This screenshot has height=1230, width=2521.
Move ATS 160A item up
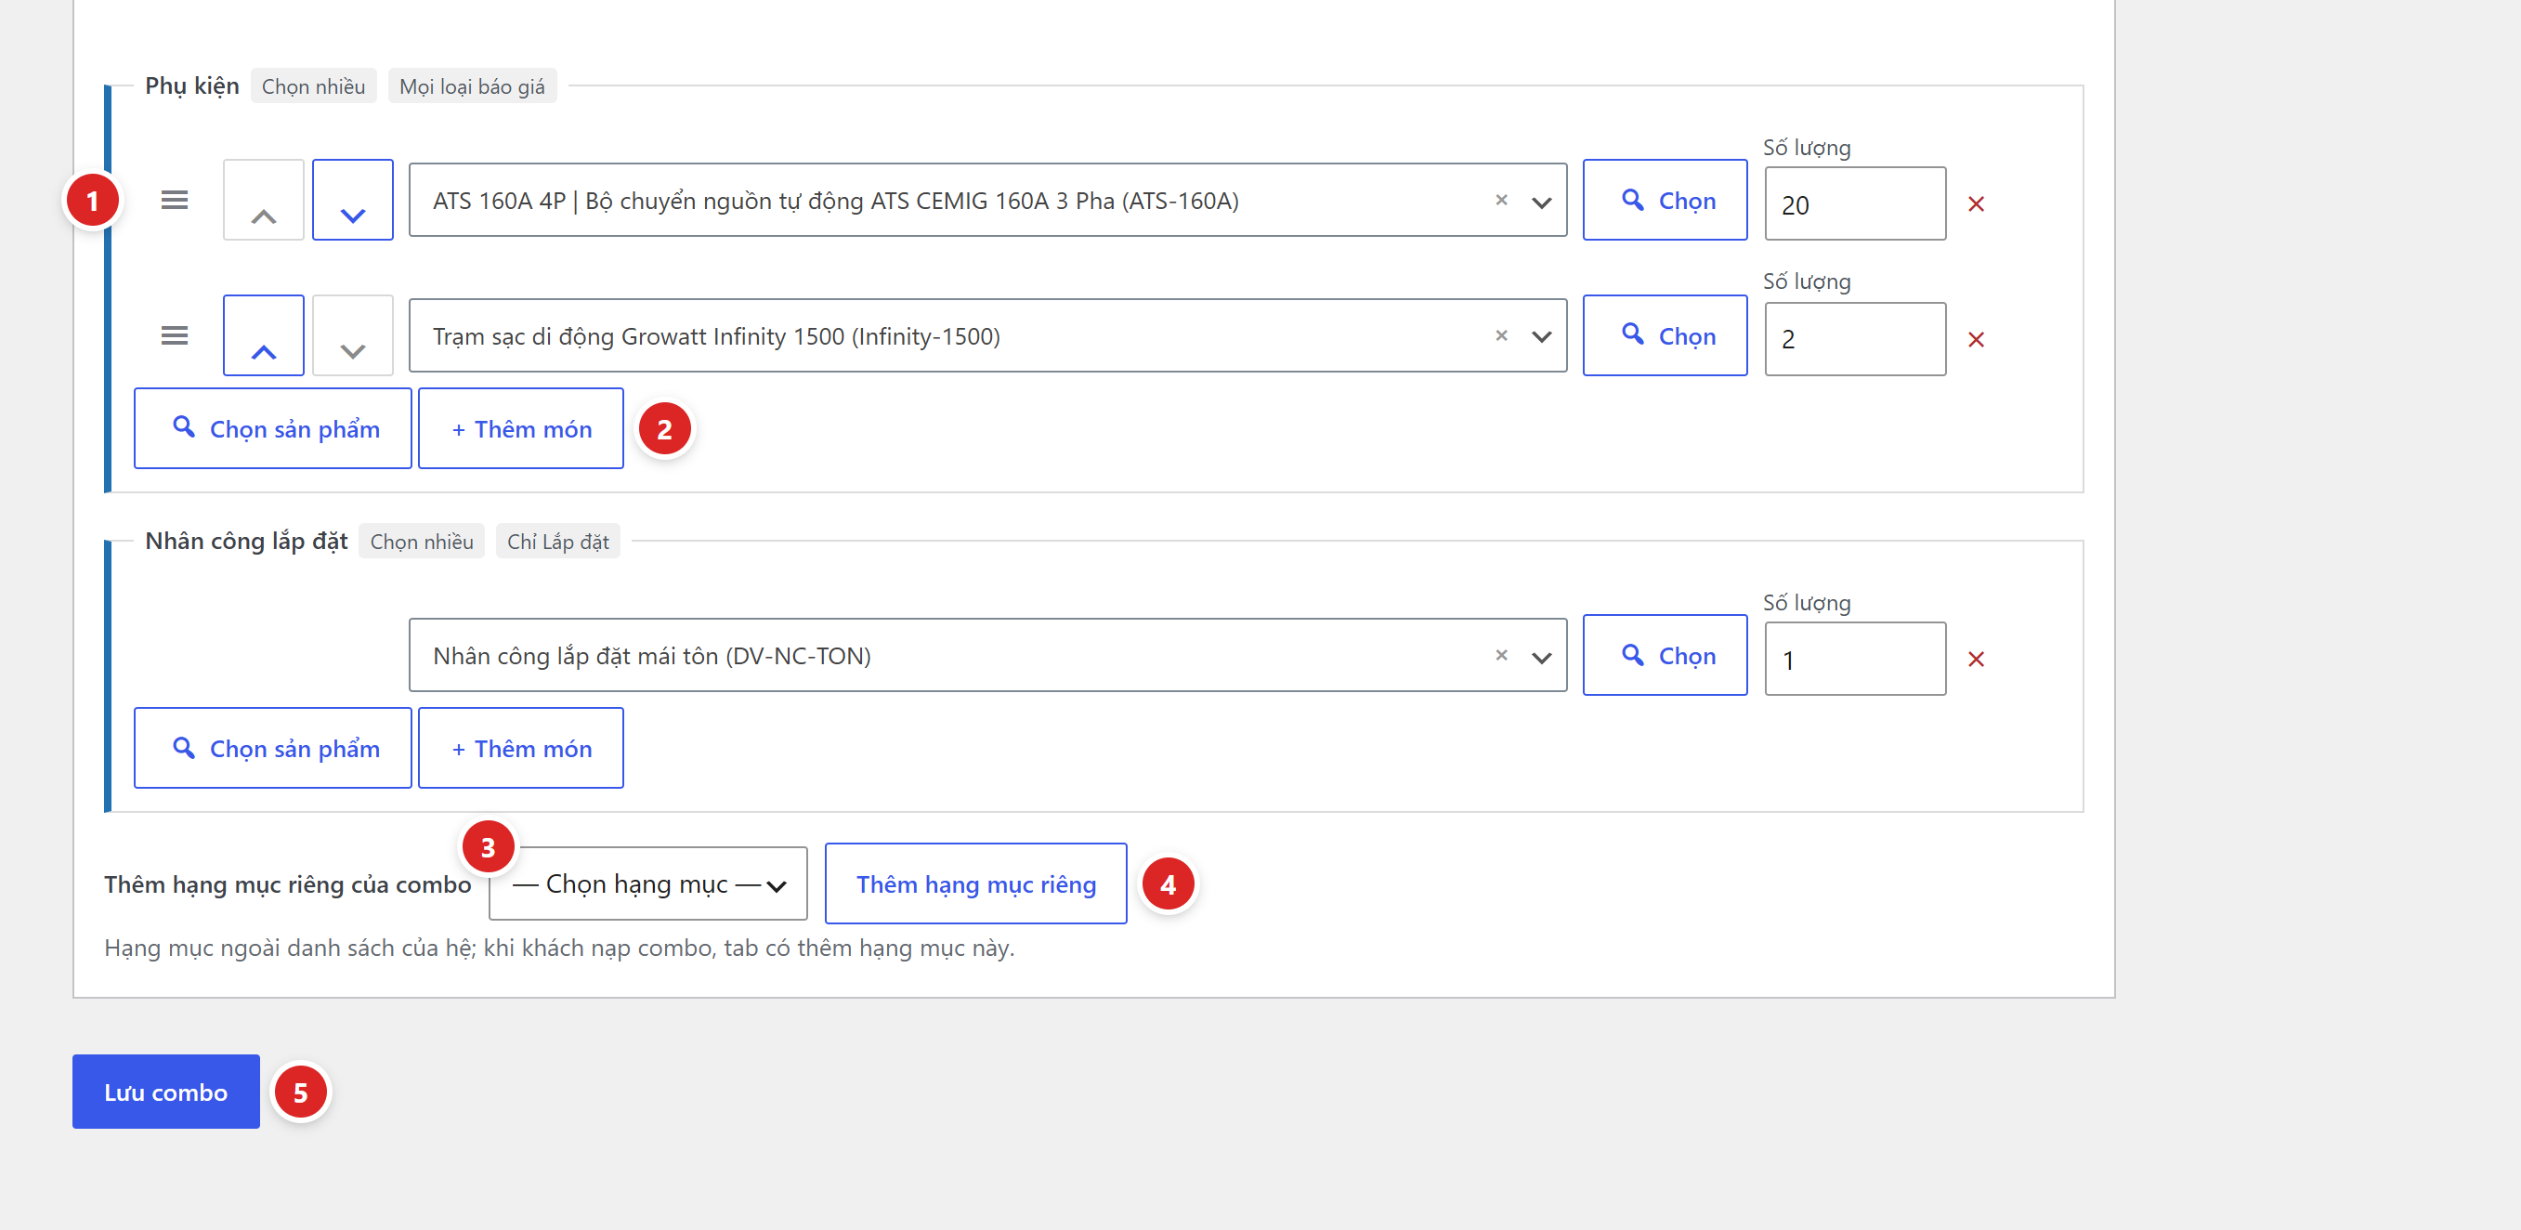point(263,200)
